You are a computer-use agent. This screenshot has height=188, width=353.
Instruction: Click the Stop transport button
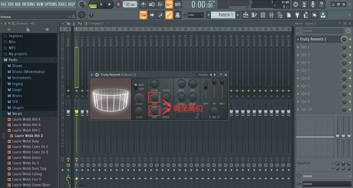[109, 4]
